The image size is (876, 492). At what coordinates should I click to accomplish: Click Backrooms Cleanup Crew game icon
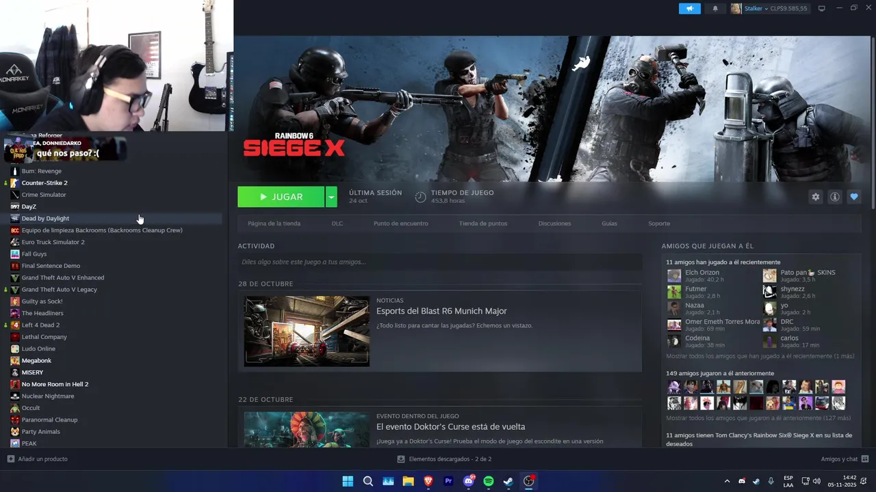(15, 230)
